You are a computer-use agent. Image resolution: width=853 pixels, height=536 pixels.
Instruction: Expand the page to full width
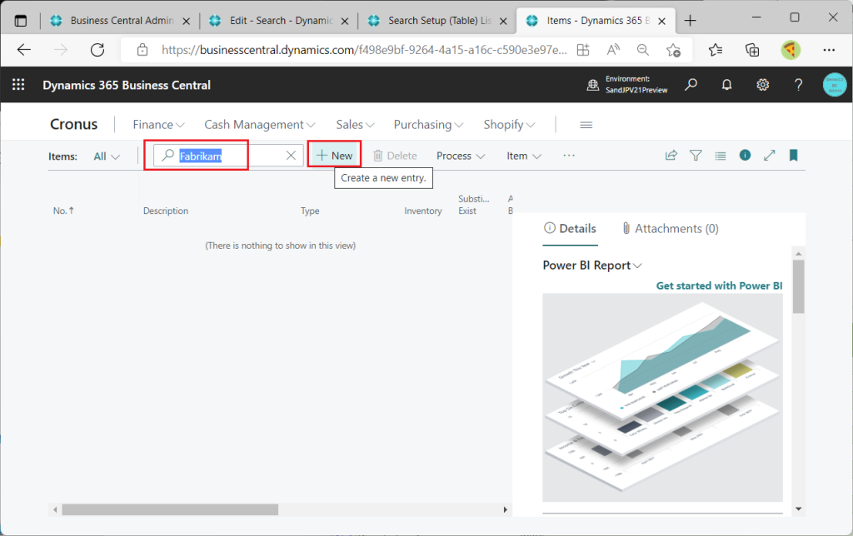point(769,156)
